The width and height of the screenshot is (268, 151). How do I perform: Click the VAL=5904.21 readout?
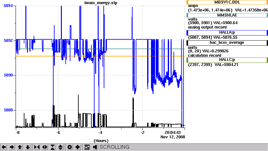(226, 65)
